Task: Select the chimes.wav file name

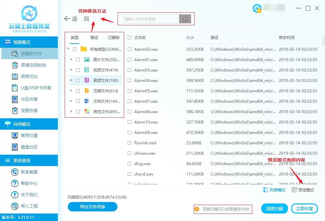Action: pyautogui.click(x=145, y=153)
